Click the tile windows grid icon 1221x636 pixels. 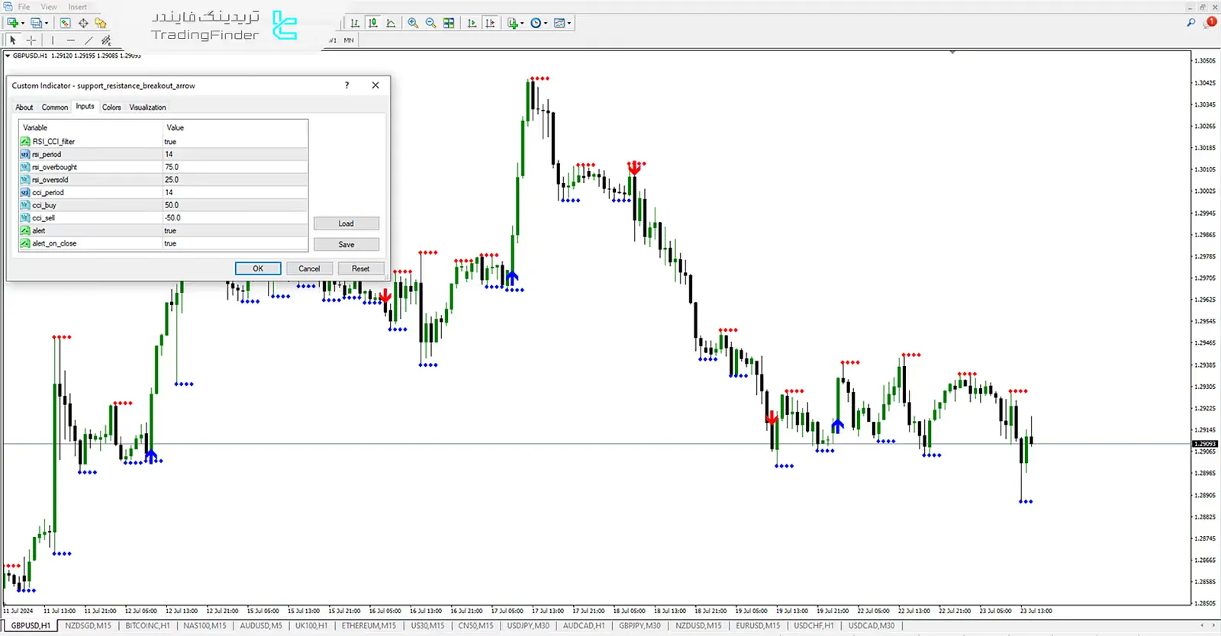449,23
